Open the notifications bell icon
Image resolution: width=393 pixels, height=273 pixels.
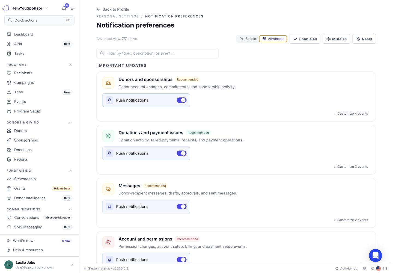pos(64,8)
